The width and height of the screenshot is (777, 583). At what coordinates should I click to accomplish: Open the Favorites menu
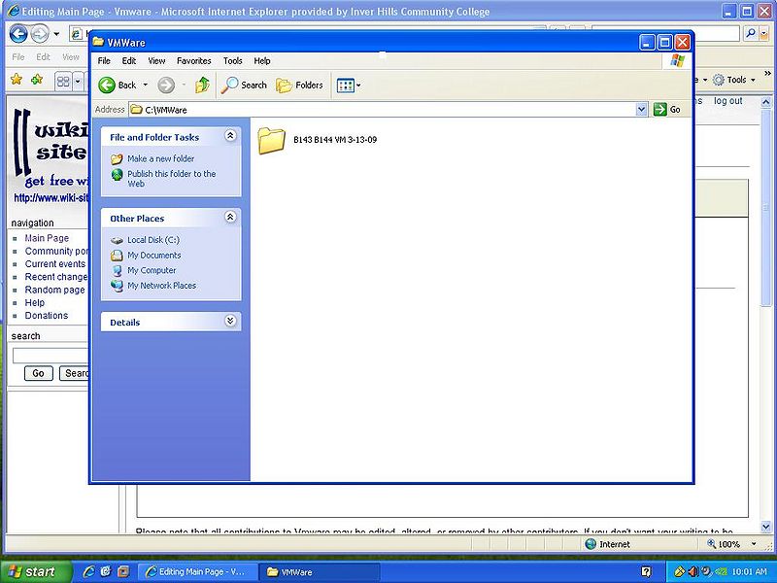193,61
